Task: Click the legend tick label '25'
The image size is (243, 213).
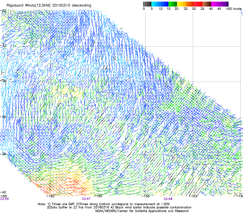Action: click(x=186, y=9)
